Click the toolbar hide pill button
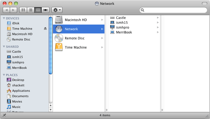Viewport: 210px width, 119px height. [204, 4]
